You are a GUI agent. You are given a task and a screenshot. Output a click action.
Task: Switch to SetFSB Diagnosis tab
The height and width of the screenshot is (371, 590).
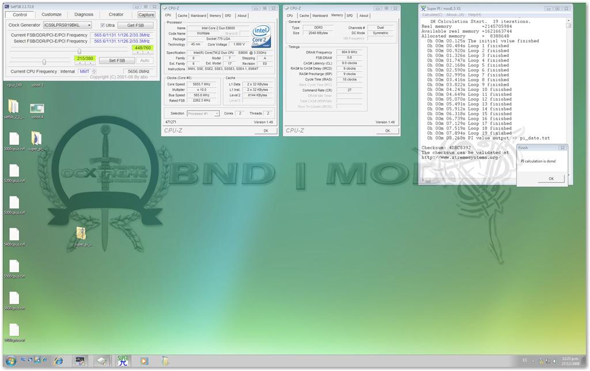coord(84,14)
